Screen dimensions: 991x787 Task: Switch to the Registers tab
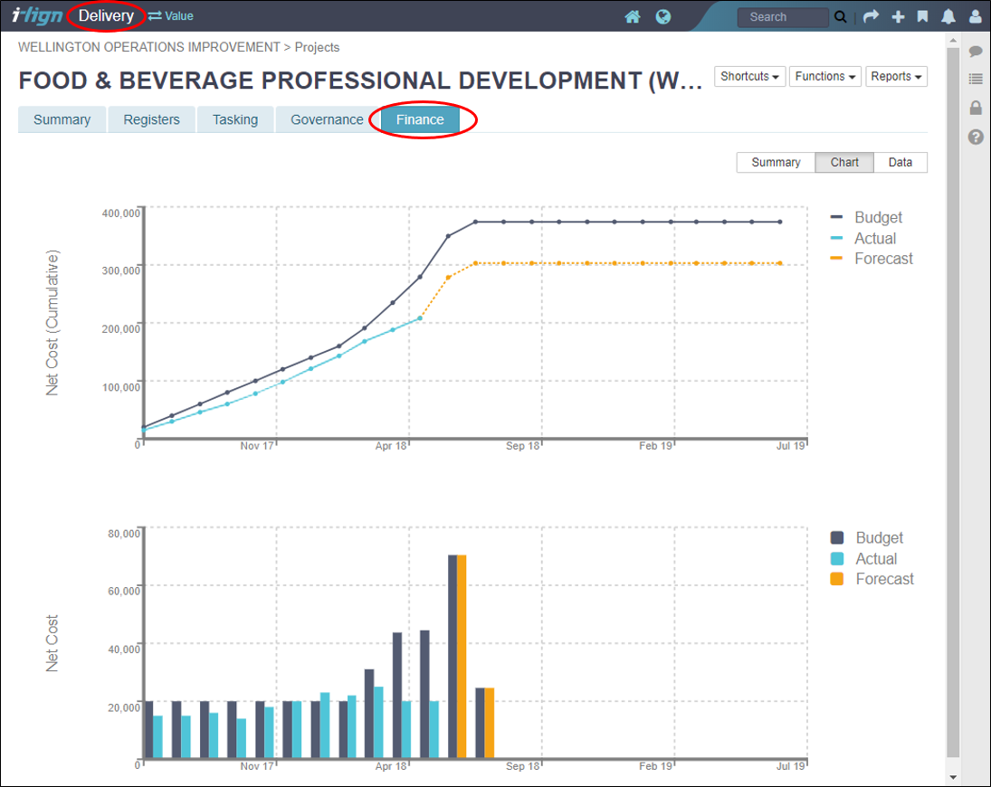[152, 119]
